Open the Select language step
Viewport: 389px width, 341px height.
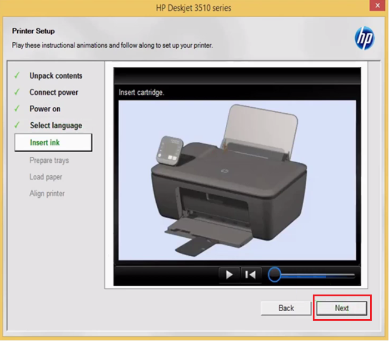coord(56,125)
